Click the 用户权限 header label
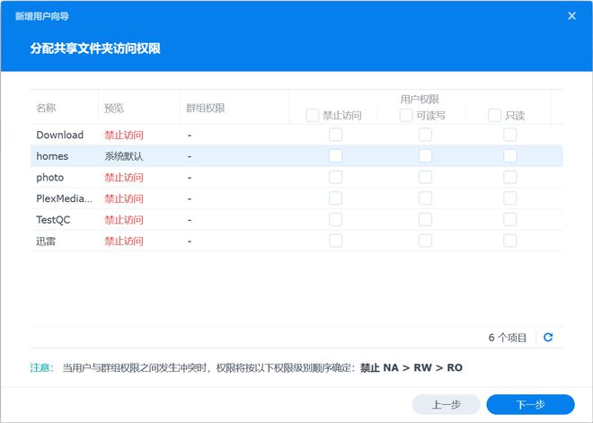 [x=420, y=99]
